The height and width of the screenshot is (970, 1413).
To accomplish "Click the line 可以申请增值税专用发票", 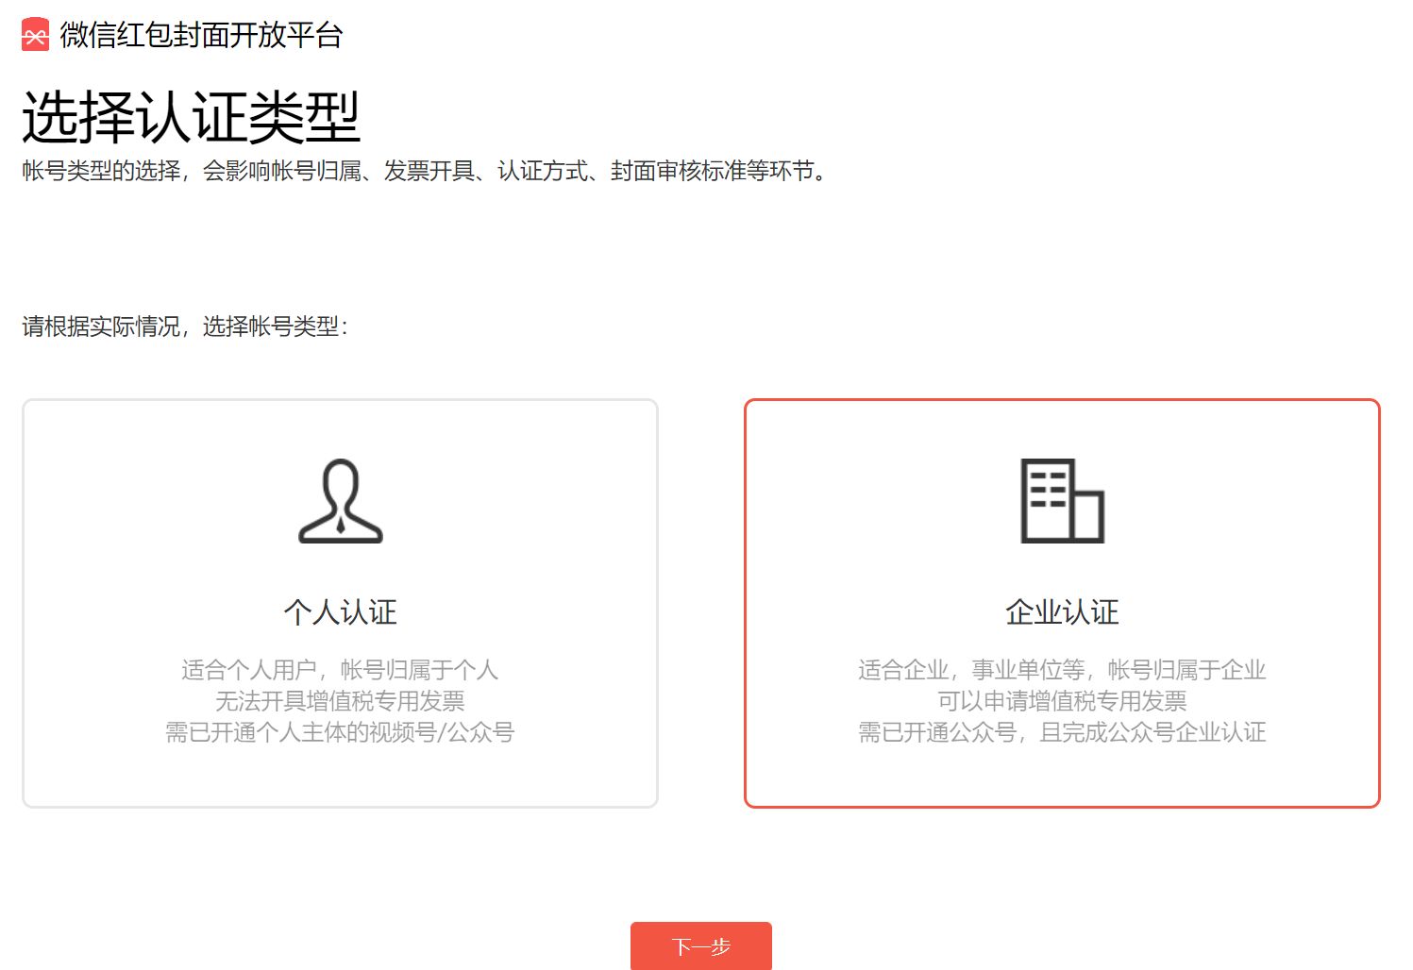I will [1061, 701].
